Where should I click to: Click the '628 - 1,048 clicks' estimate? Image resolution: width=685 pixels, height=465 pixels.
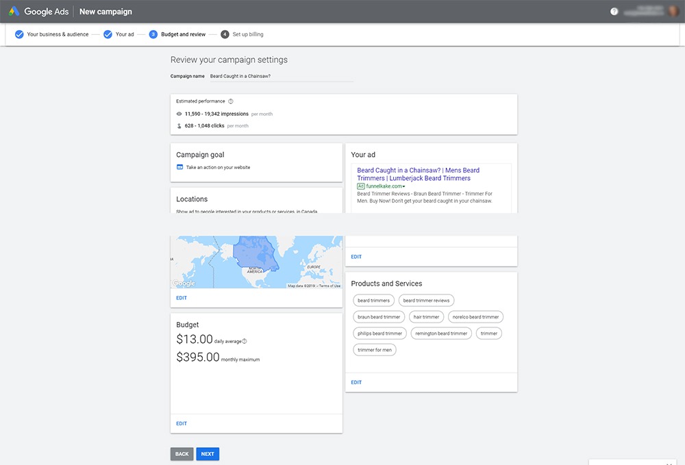click(204, 126)
